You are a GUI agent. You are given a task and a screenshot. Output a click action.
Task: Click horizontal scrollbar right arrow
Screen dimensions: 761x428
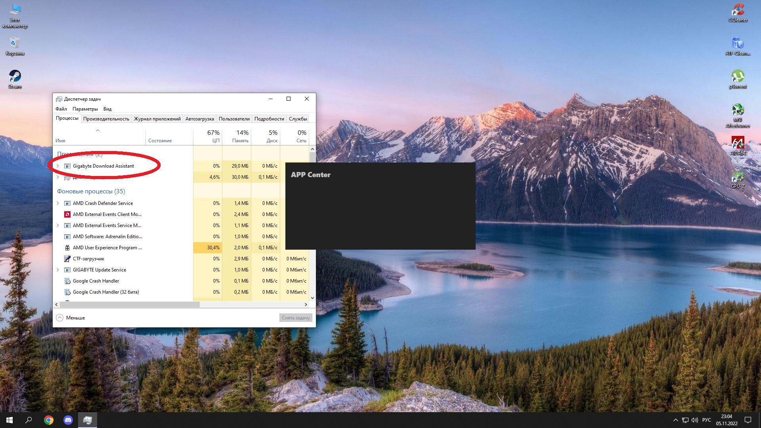[306, 304]
